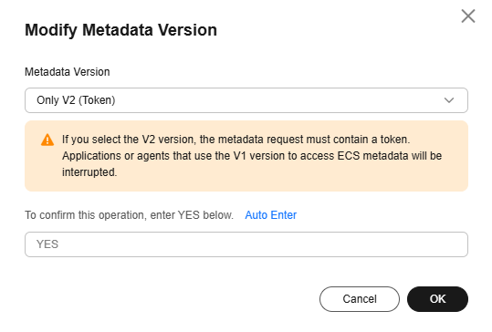Open the Metadata Version combo box
Image resolution: width=492 pixels, height=332 pixels.
click(x=246, y=100)
